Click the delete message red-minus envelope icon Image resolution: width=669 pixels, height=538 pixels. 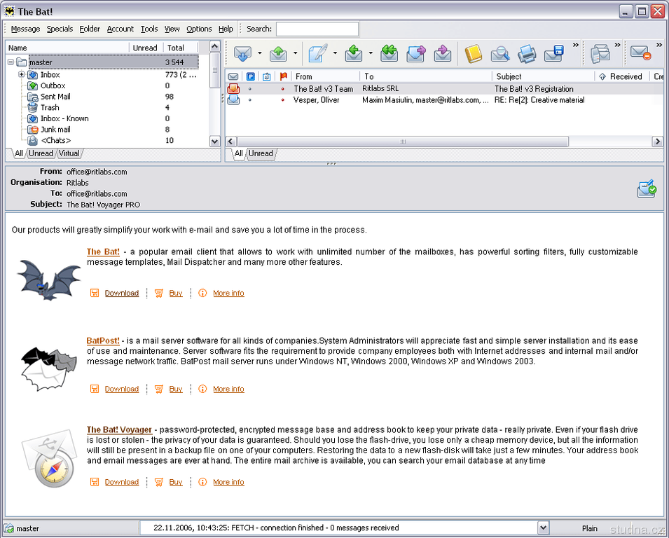640,54
